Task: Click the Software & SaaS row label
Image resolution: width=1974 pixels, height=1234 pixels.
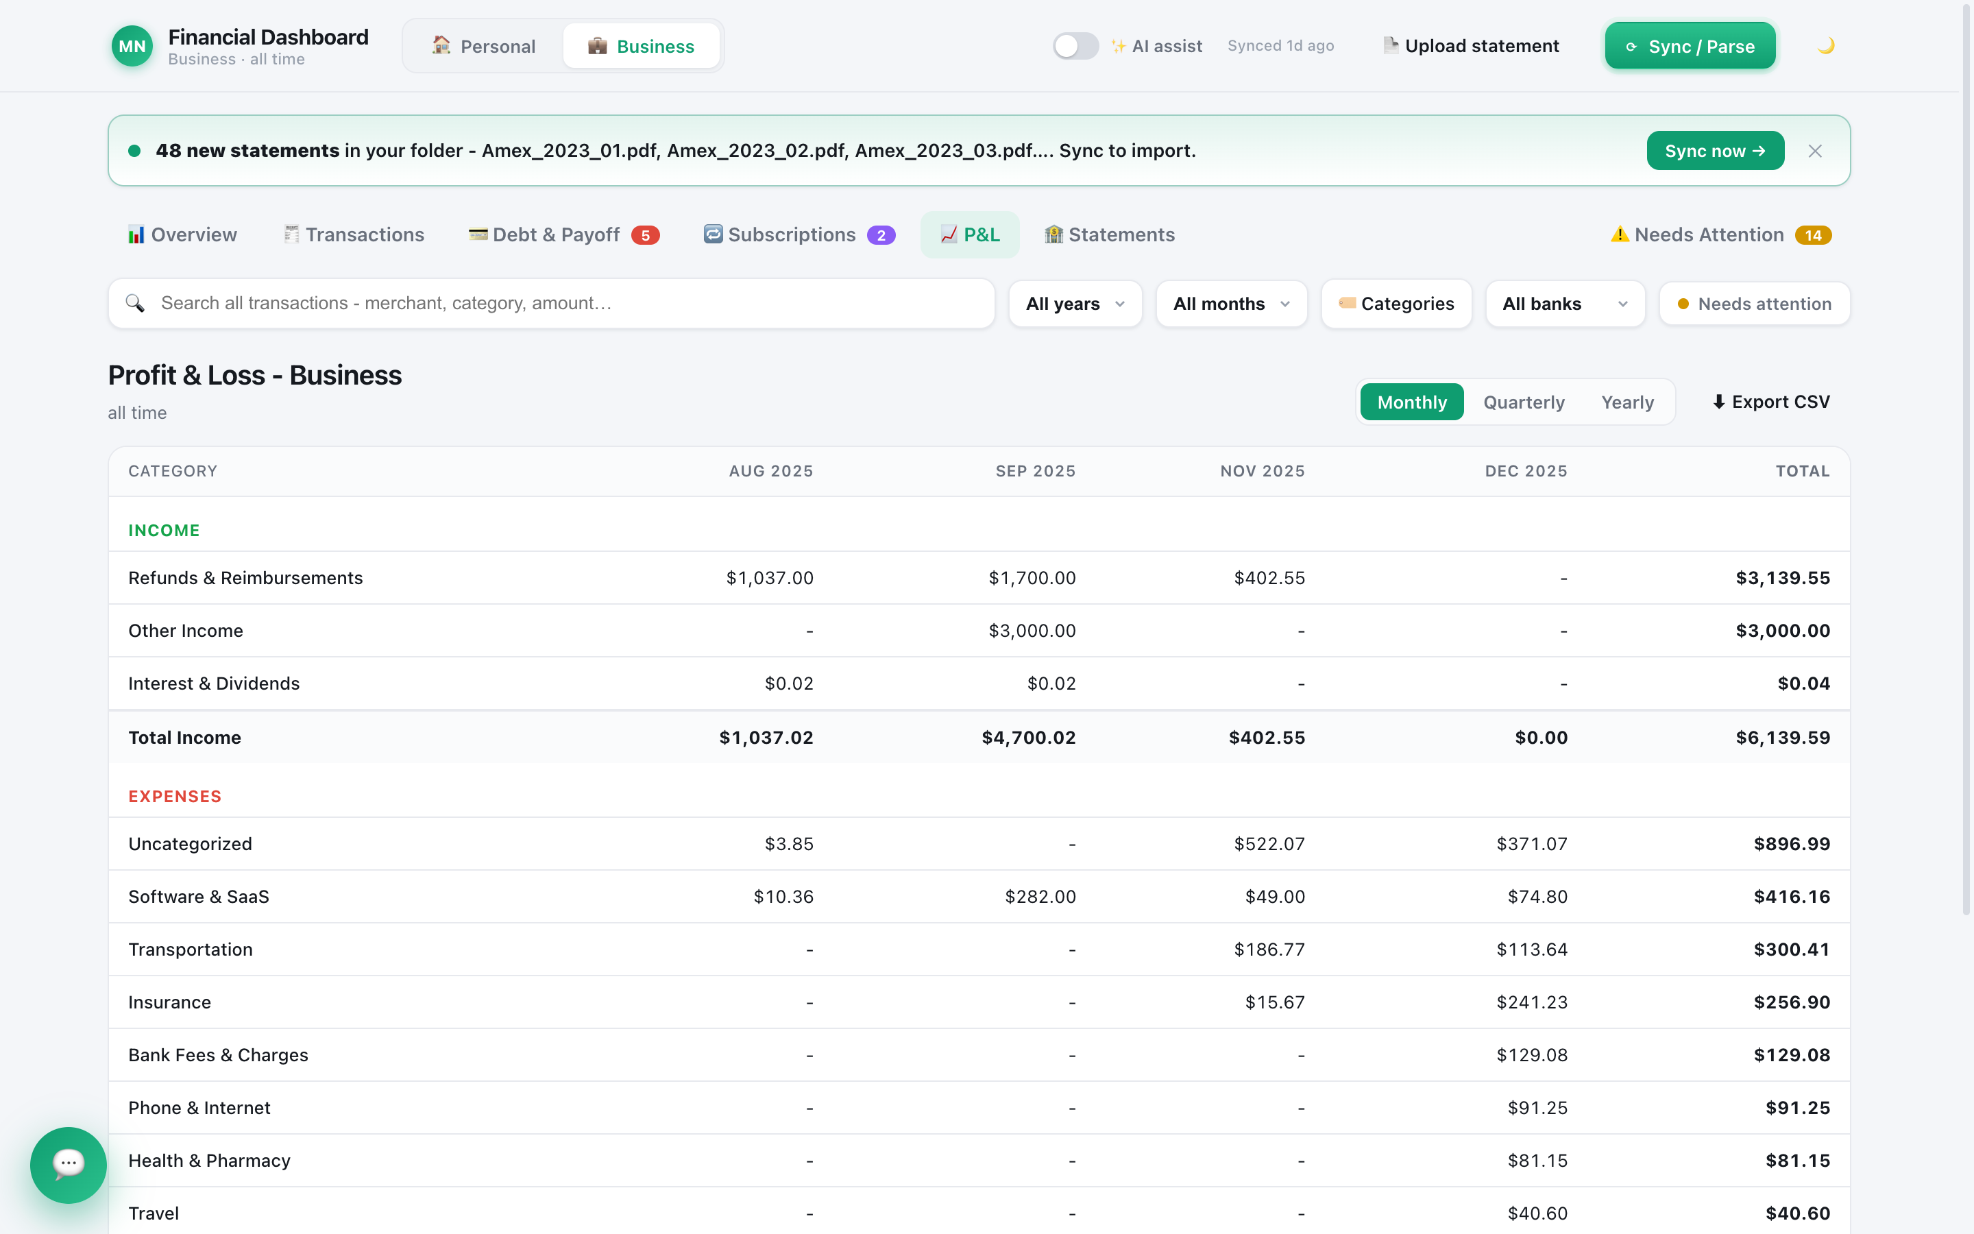Action: click(198, 896)
